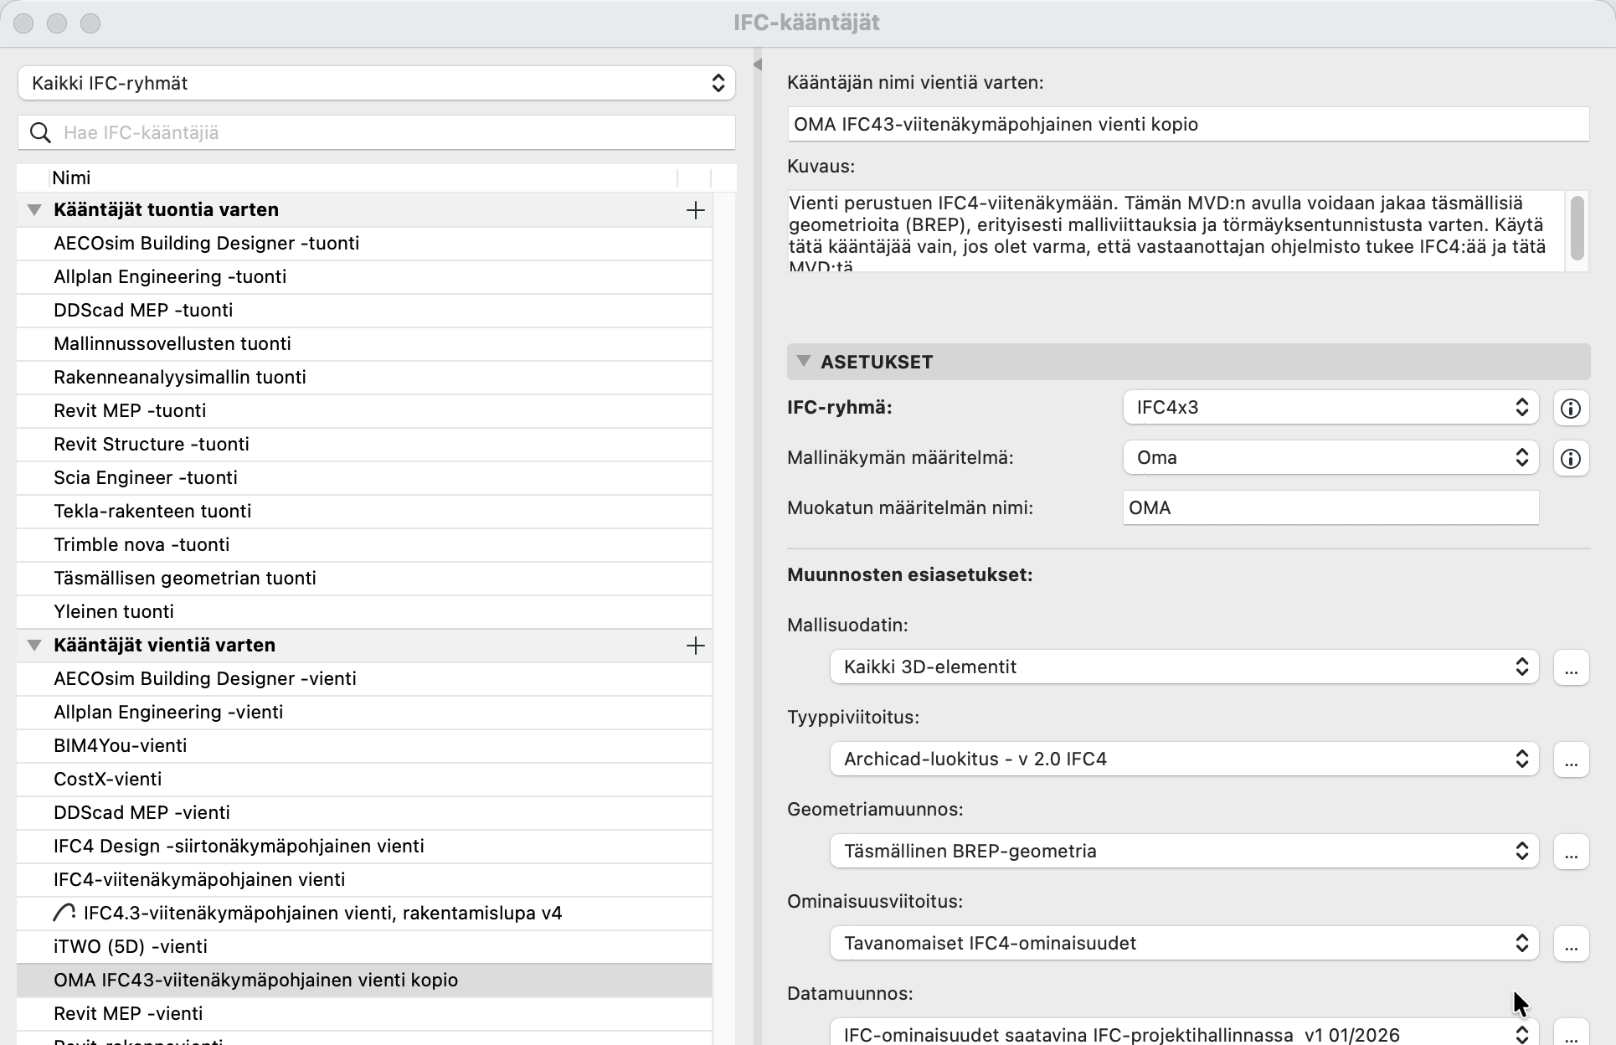Show info for Mallinäkymän määritelmä

(1571, 458)
